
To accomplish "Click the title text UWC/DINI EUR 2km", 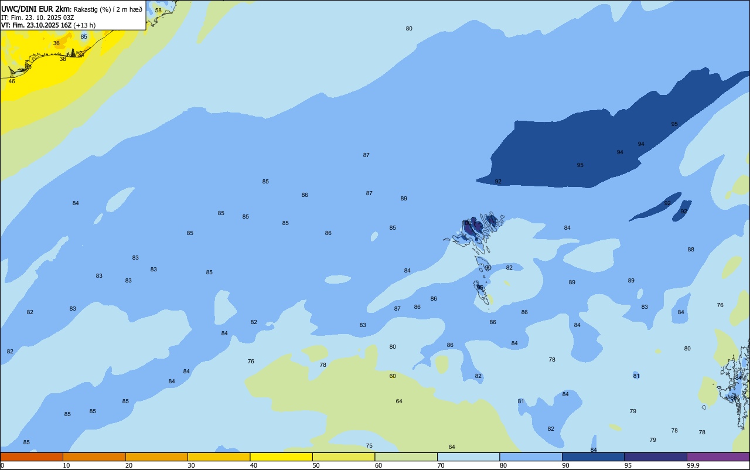I will click(36, 9).
